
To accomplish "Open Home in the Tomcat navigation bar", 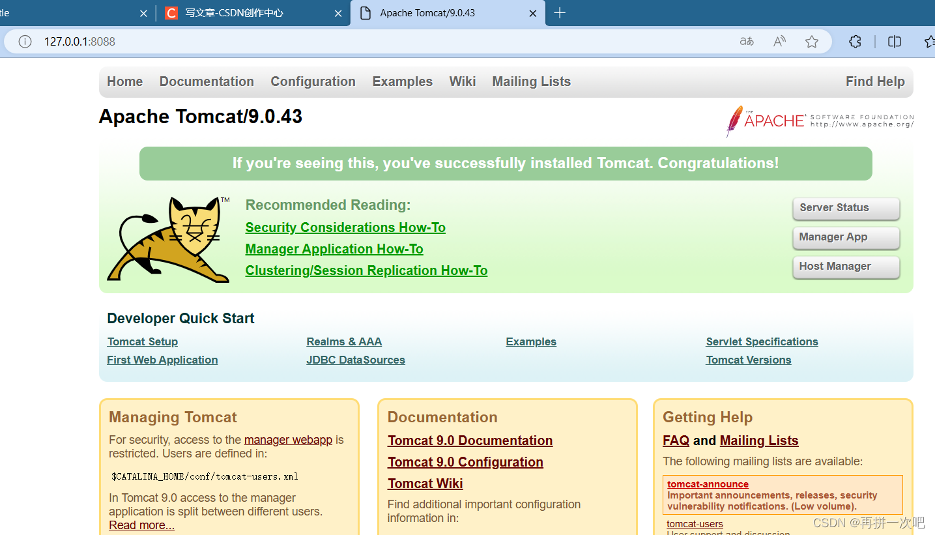I will [x=125, y=81].
